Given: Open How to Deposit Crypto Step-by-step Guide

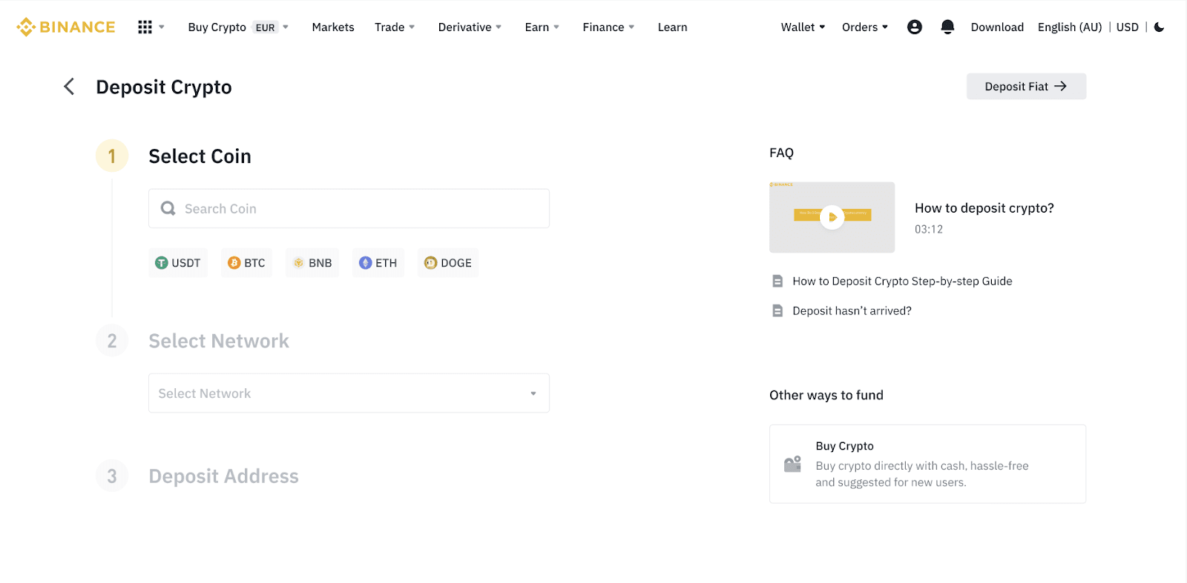Looking at the screenshot, I should (901, 281).
